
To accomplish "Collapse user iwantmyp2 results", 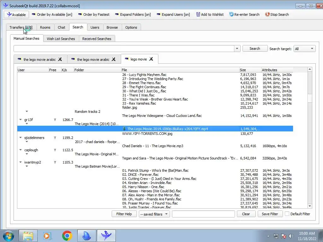I will pyautogui.click(x=21, y=162).
